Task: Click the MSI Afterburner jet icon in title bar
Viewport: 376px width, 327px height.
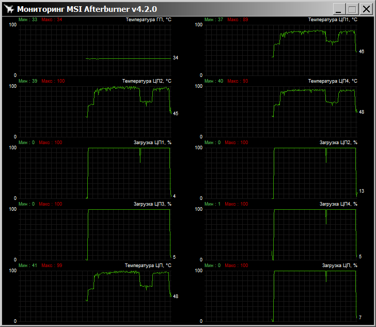Action: tap(8, 9)
